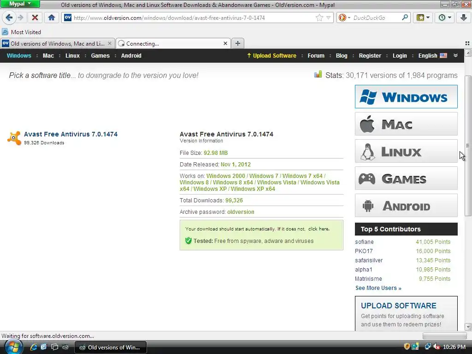Screen dimensions: 472x354
Task: Select Games in the site navigation bar
Action: tap(100, 56)
